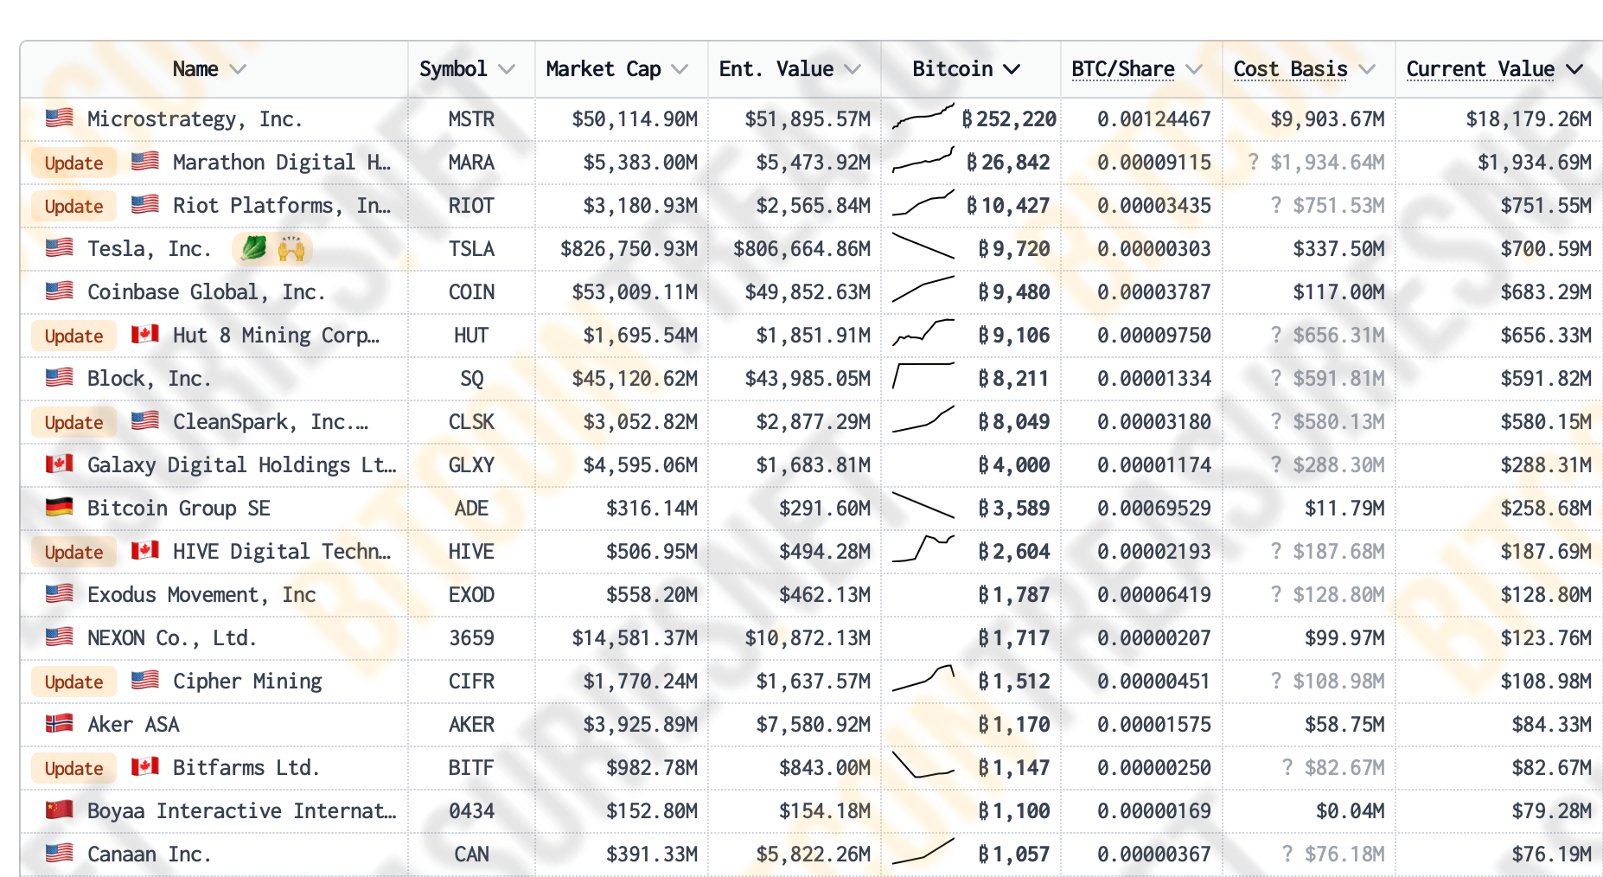Click Update button for Cipher Mining
Screen dimensions: 1603x877
[73, 682]
